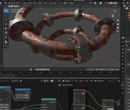Switch to material preview shading
Screen dimensions: 130x110
click(113, 3)
